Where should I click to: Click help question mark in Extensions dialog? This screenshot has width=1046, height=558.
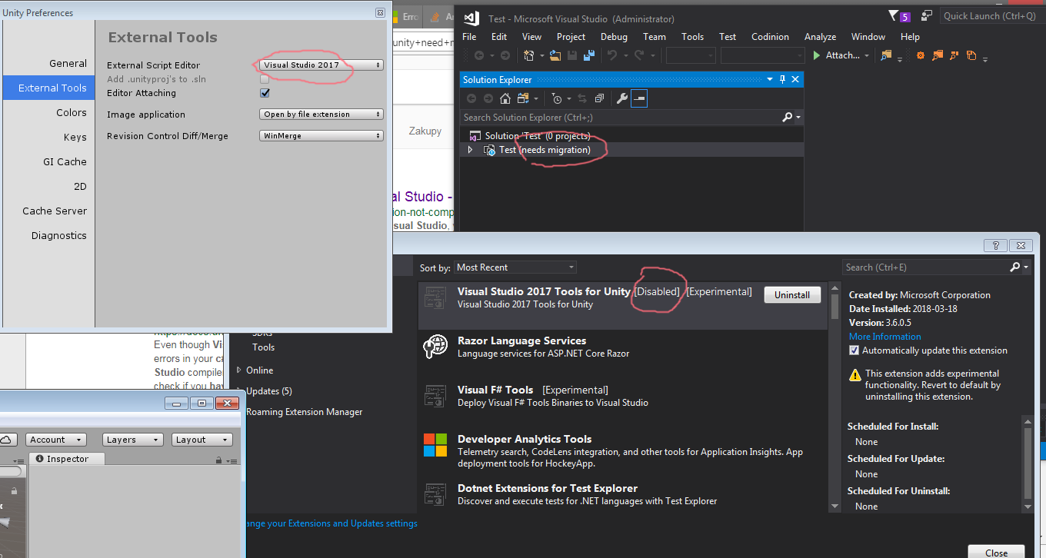coord(995,245)
